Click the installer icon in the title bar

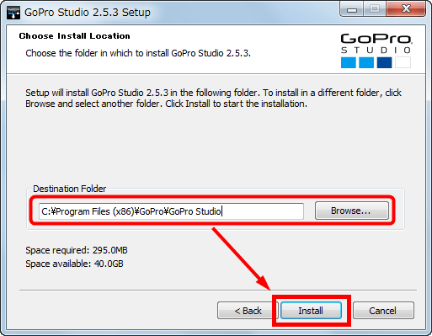(13, 13)
